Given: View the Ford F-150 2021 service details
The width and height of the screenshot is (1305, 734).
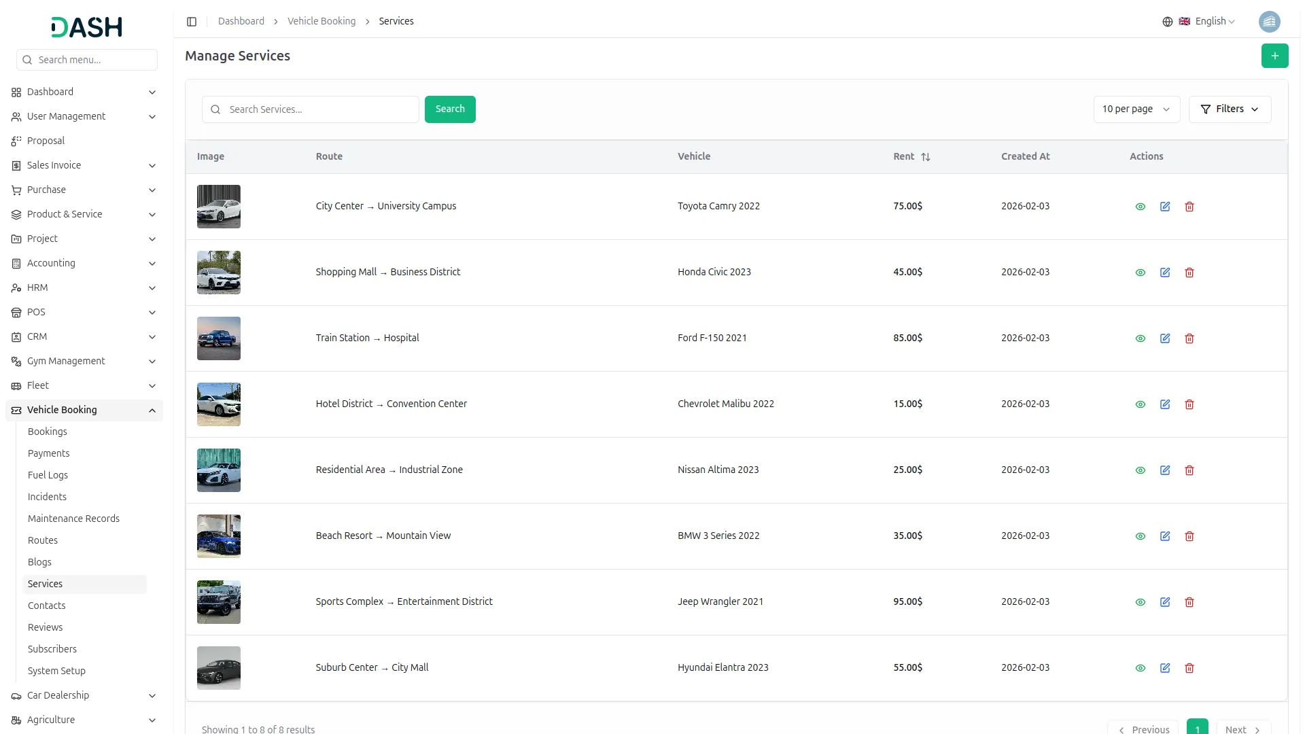Looking at the screenshot, I should [1141, 338].
